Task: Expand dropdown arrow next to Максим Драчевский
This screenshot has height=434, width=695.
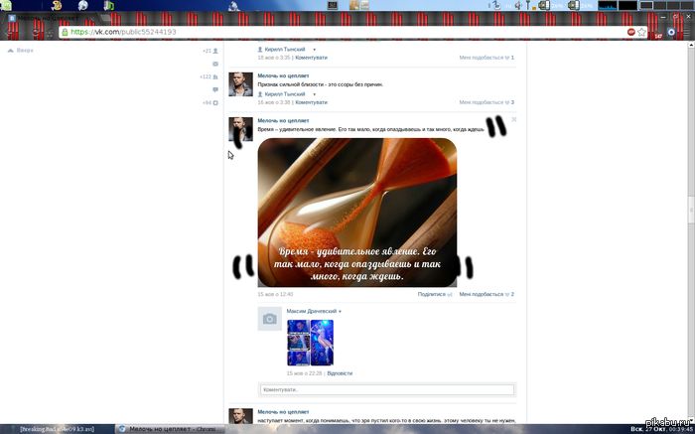Action: click(340, 312)
